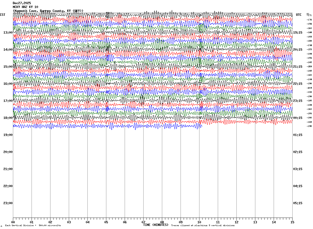This screenshot has width=313, height=229.
Task: Select the 18:00 CST time label
Action: point(8,118)
